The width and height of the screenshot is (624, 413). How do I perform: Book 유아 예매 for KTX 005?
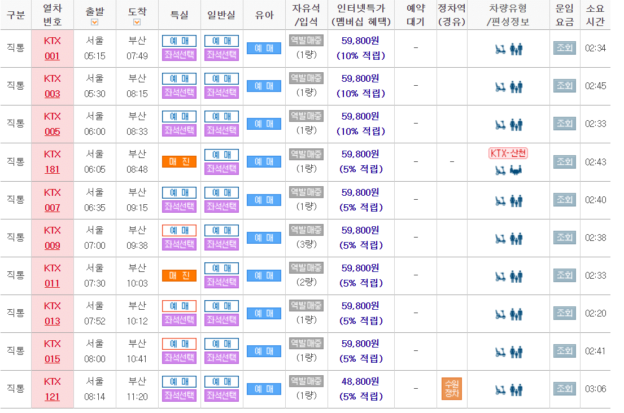264,124
